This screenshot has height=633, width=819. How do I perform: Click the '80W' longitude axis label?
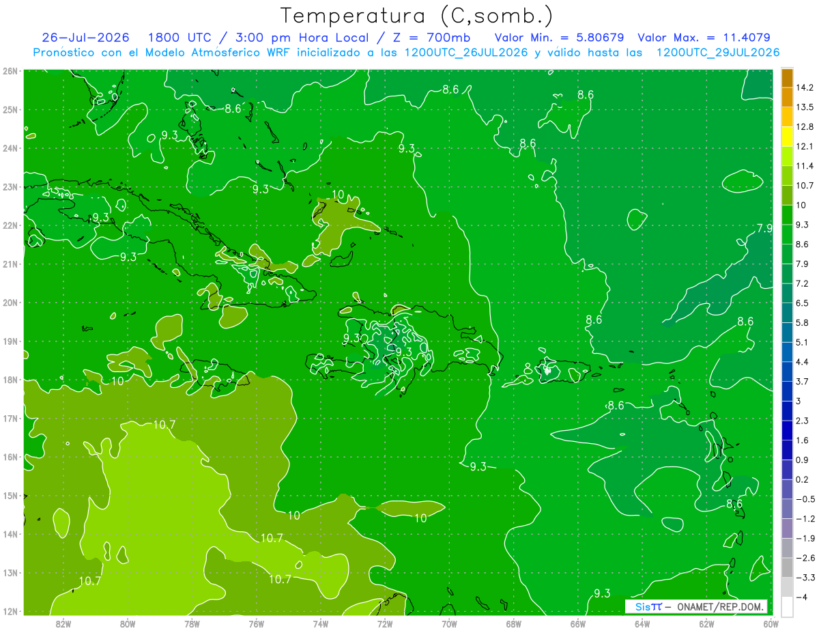(128, 623)
